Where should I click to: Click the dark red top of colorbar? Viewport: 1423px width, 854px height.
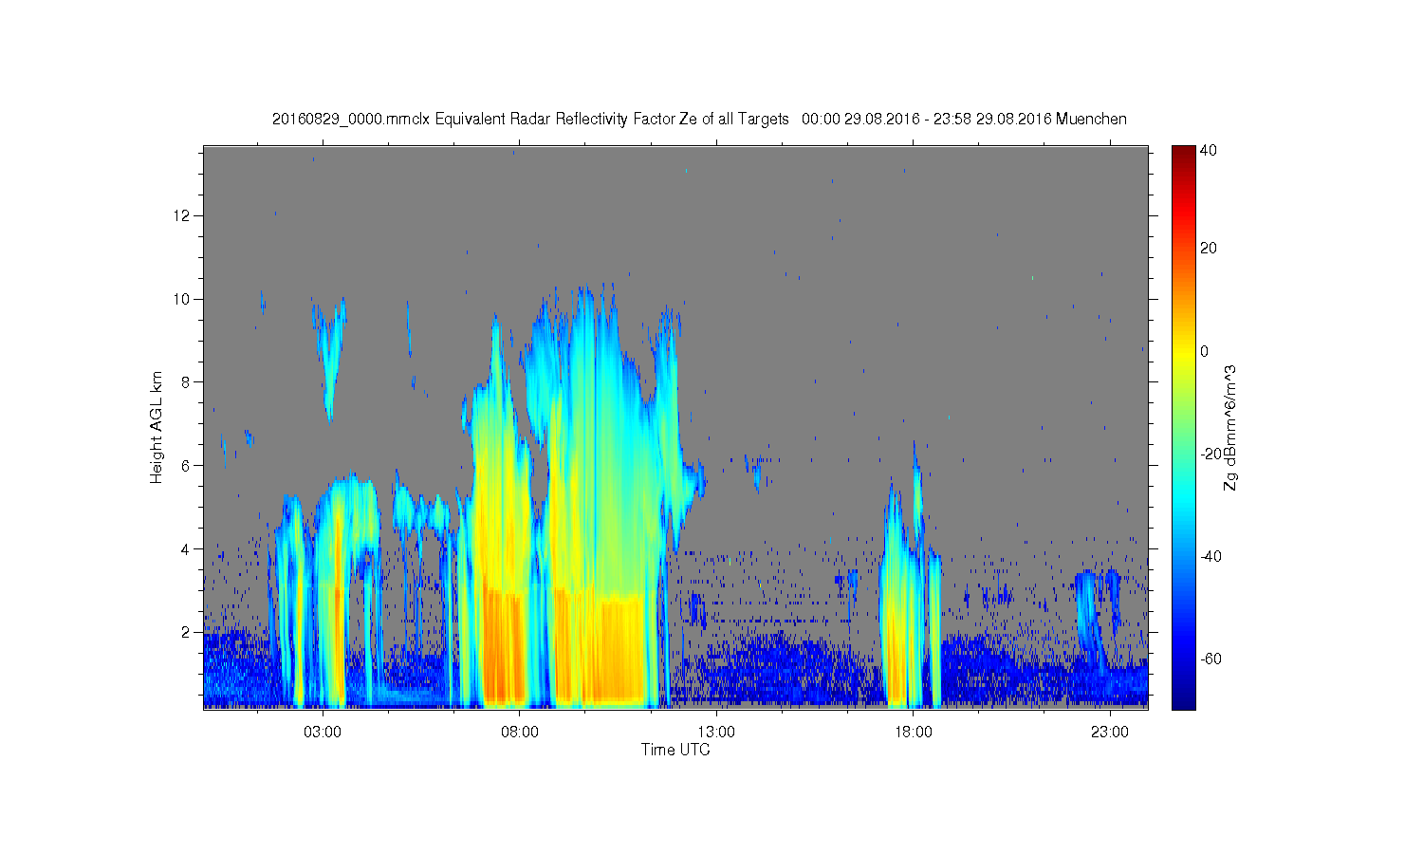tap(1183, 154)
